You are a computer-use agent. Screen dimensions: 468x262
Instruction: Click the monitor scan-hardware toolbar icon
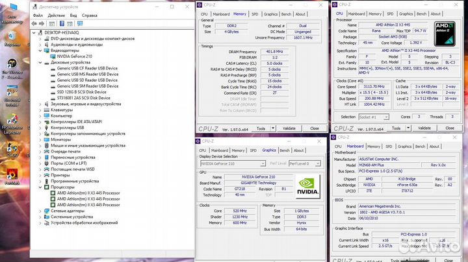tap(80, 23)
